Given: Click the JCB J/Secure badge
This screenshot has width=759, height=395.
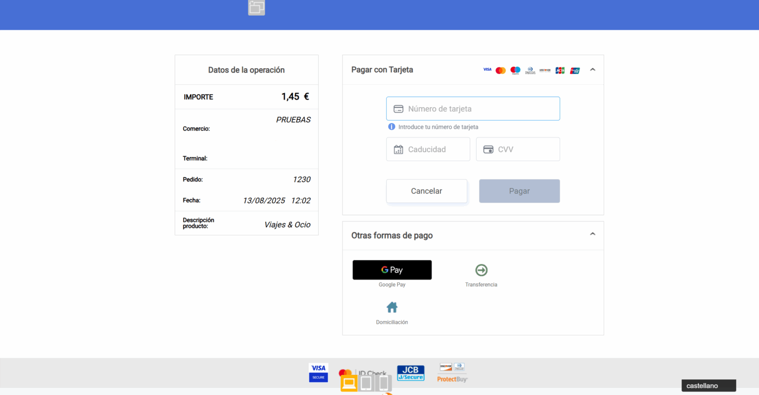Looking at the screenshot, I should [x=410, y=373].
